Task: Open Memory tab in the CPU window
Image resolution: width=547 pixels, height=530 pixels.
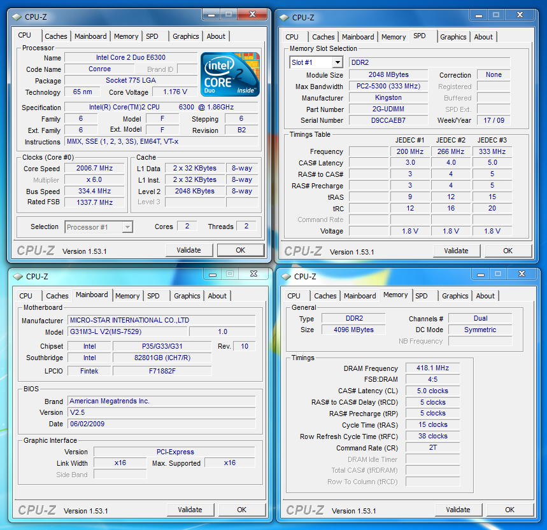Action: [x=126, y=36]
